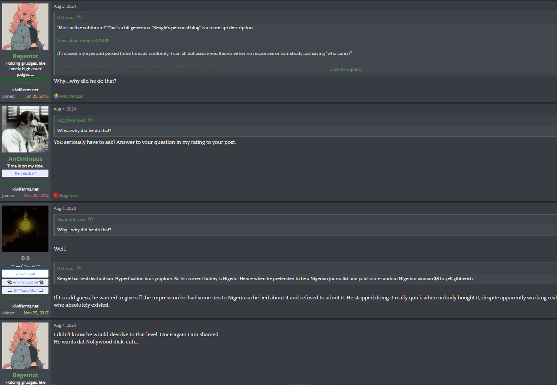Click arrow icon next to 'Begemot said:' in AnOminous post

coord(90,120)
